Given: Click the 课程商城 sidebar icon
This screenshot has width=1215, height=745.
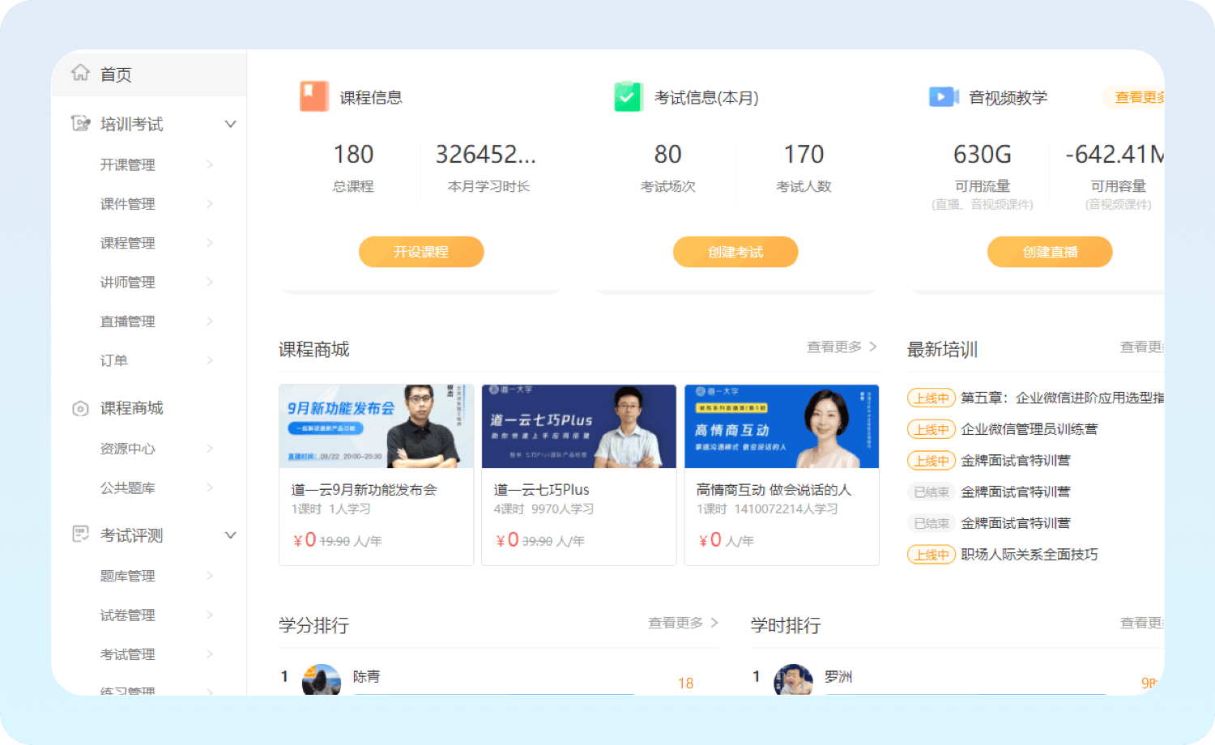Looking at the screenshot, I should coord(80,408).
